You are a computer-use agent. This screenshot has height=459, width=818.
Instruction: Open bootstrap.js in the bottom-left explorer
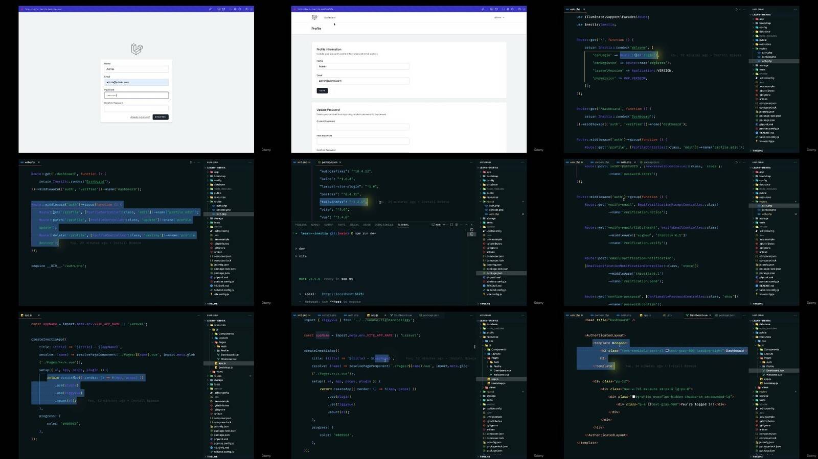(225, 367)
